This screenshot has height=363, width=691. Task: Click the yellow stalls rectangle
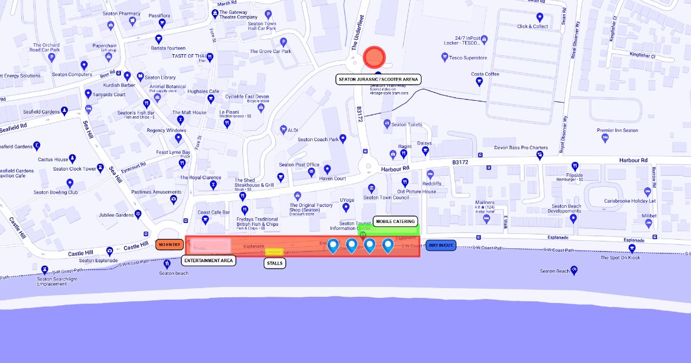click(275, 252)
